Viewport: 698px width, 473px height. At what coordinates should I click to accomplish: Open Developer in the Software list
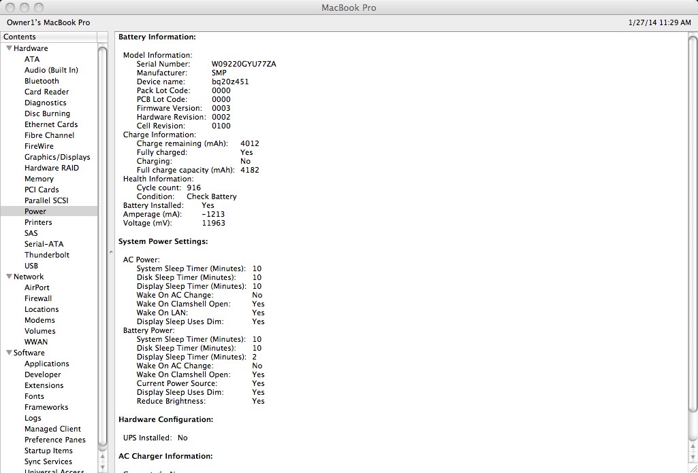43,375
